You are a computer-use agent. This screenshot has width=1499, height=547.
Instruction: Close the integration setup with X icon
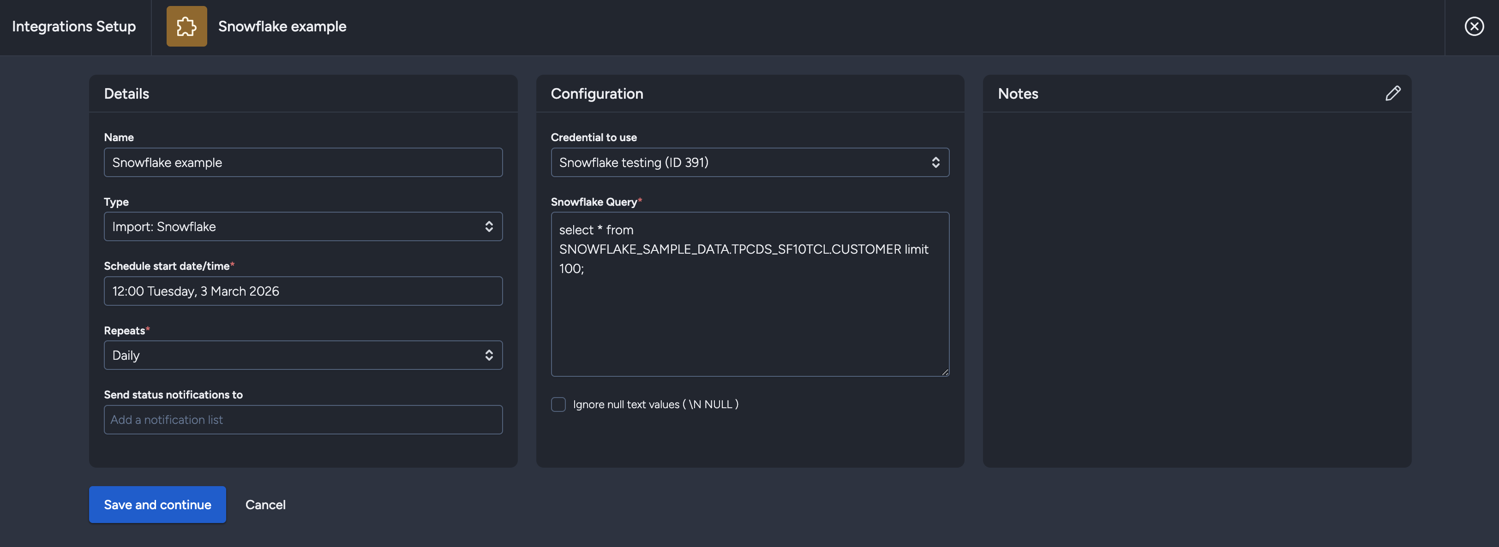pyautogui.click(x=1474, y=26)
